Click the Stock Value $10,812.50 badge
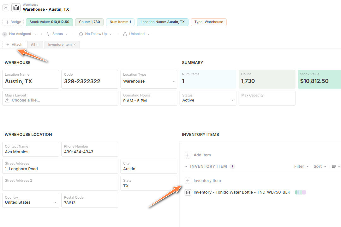This screenshot has height=227, width=341. click(x=49, y=22)
